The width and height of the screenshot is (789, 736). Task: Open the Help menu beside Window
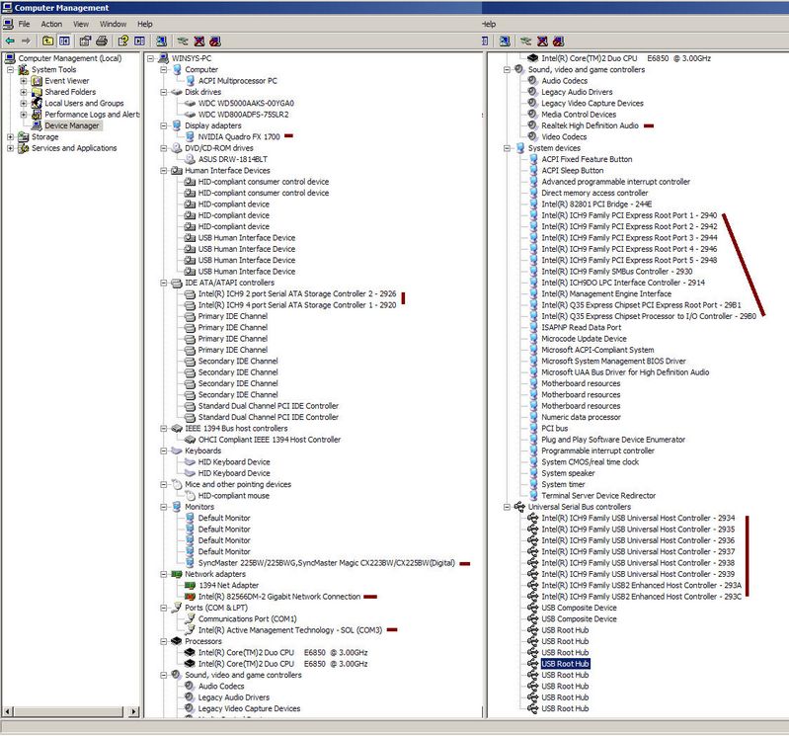145,24
